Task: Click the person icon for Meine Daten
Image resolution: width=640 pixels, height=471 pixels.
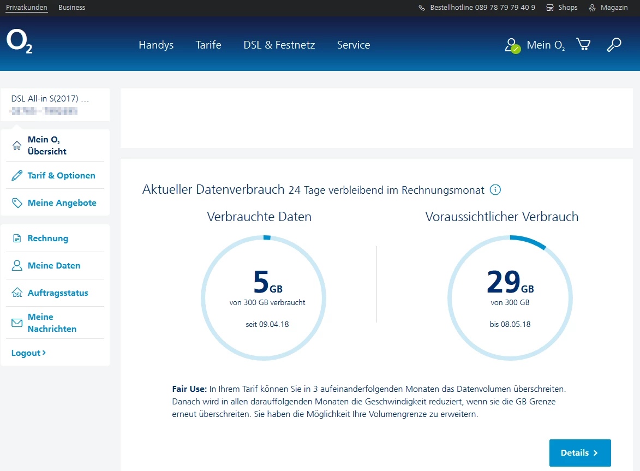Action: pyautogui.click(x=17, y=266)
